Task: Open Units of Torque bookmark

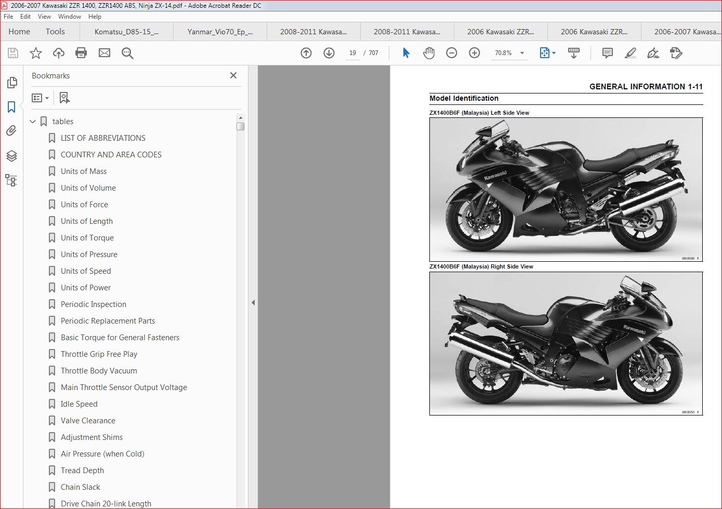Action: [x=87, y=238]
